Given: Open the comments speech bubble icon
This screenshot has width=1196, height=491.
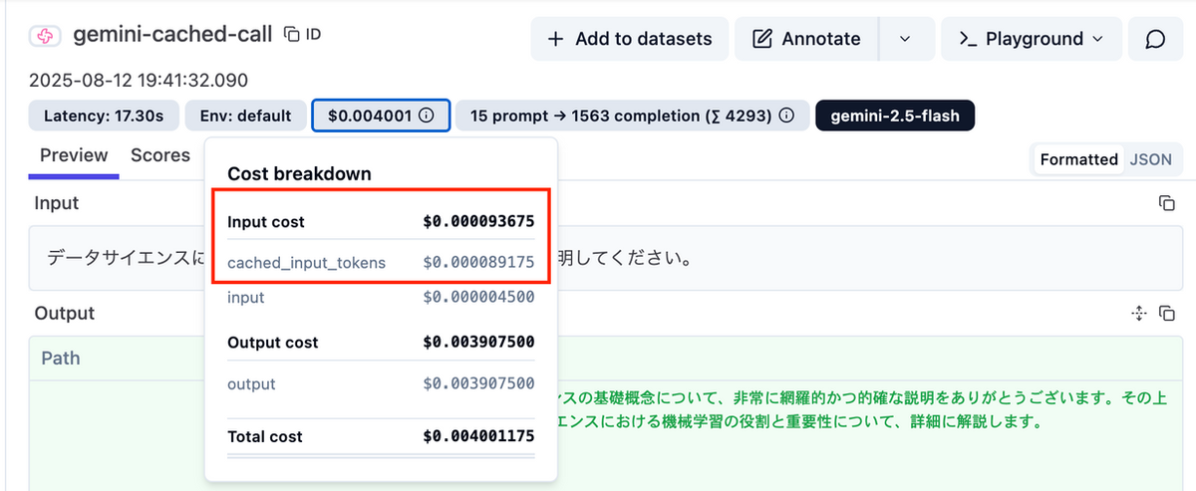Looking at the screenshot, I should click(1155, 39).
